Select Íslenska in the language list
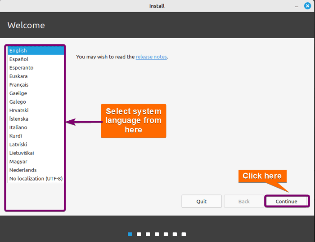 tap(36, 119)
